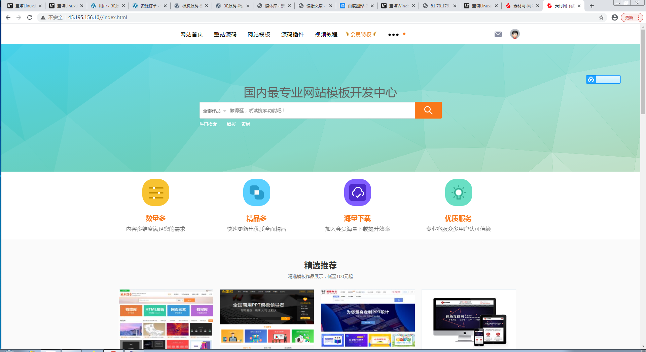Select 网站模板 in the navigation menu
Viewport: 646px width, 352px height.
coord(259,34)
